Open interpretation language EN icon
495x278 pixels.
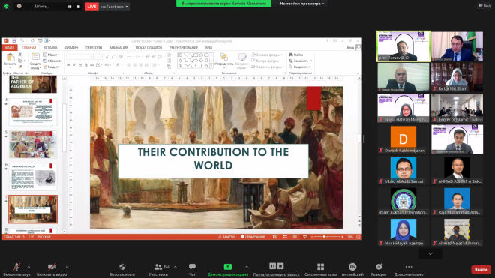tap(352, 267)
